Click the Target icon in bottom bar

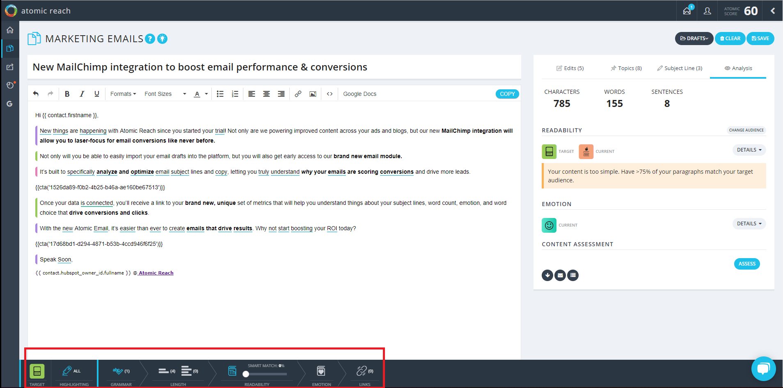tap(37, 371)
